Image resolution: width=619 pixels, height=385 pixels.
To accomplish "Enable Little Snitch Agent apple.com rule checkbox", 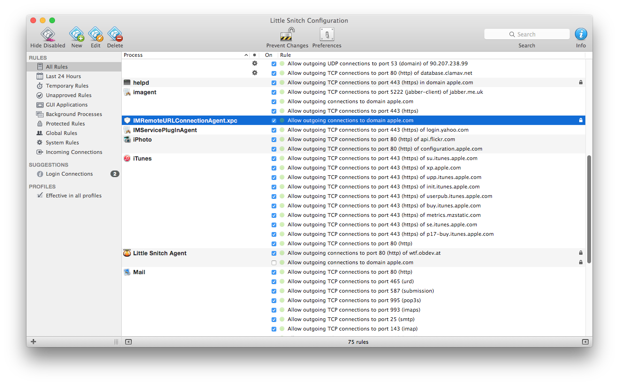I will [x=274, y=262].
